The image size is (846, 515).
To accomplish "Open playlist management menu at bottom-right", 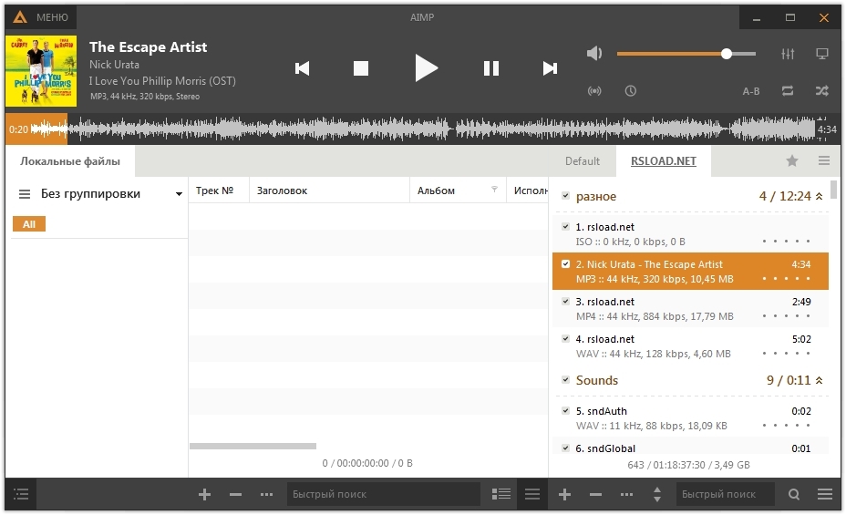I will click(824, 494).
